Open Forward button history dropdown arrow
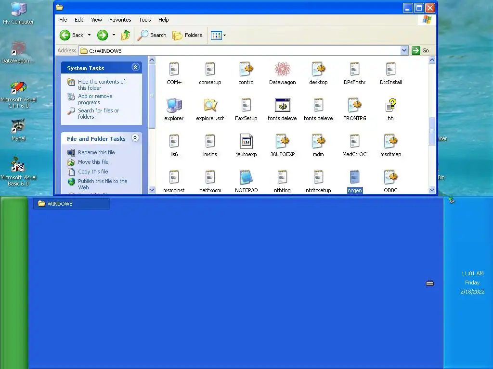 click(114, 35)
